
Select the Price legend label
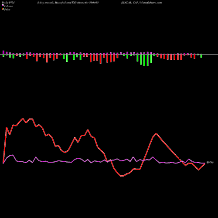tap(7, 10)
